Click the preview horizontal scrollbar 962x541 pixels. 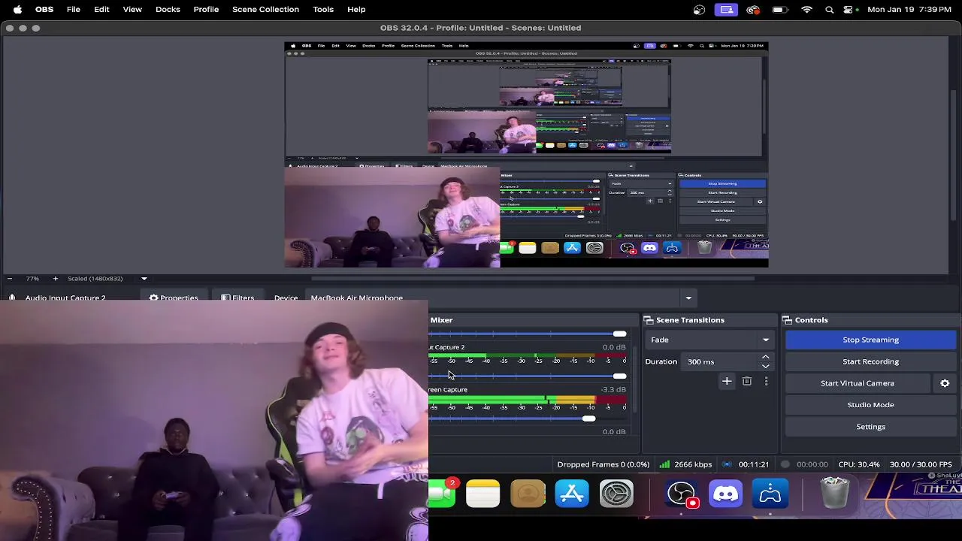(533, 279)
